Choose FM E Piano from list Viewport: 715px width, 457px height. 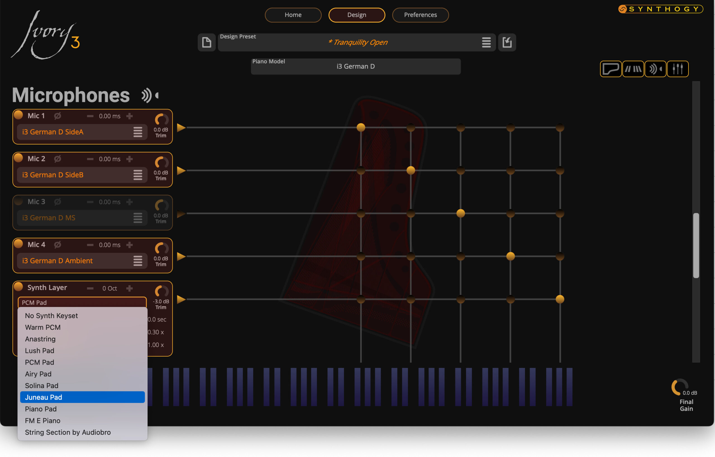82,421
